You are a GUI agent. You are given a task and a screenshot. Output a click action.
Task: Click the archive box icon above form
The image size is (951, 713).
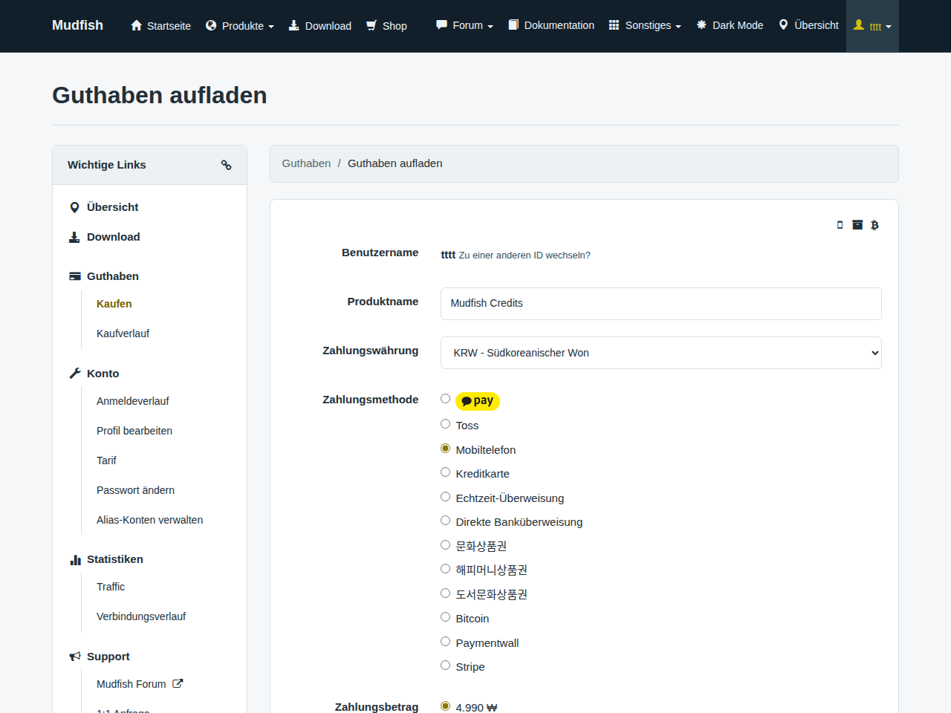click(857, 225)
